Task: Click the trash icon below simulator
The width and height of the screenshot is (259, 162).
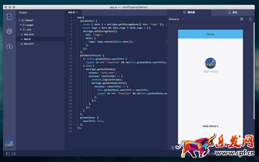Action: pos(173,147)
